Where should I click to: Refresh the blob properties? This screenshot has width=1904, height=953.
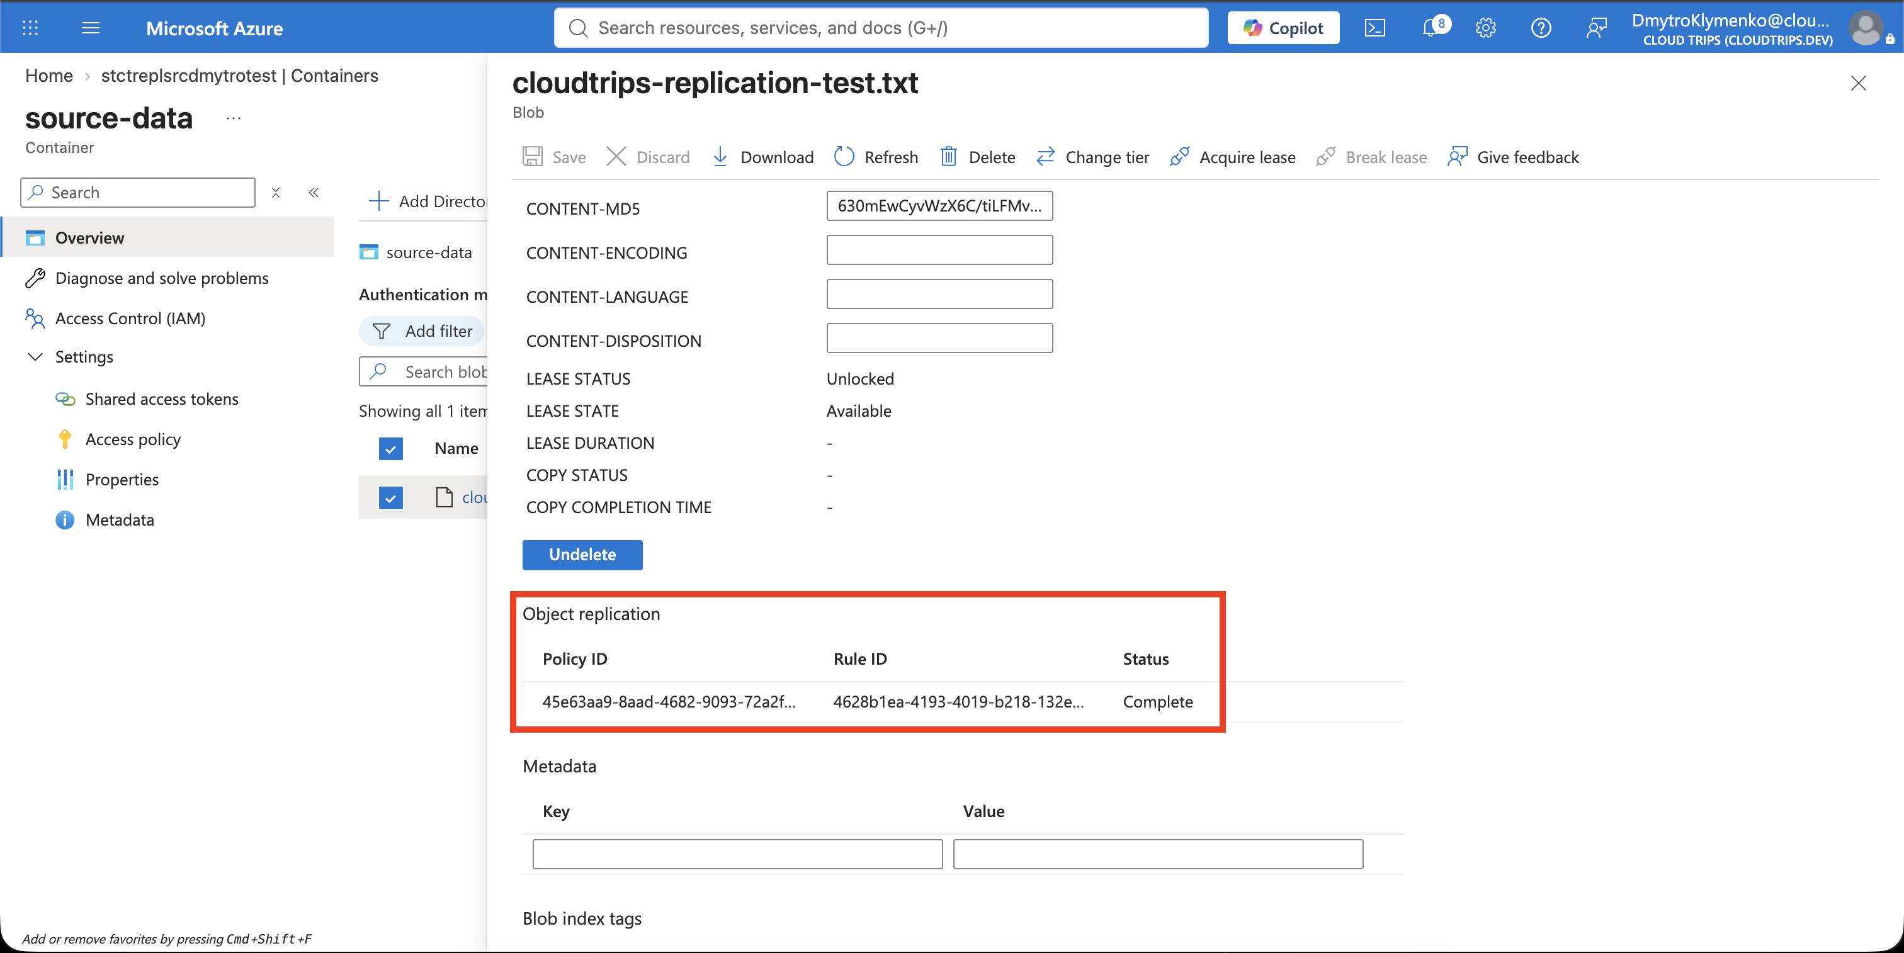click(876, 157)
